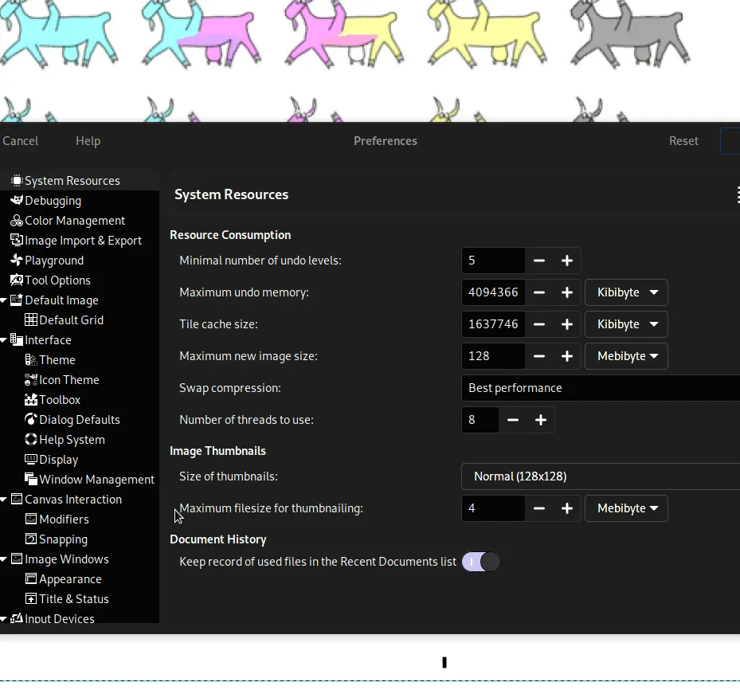Increase Number of threads with plus button
The height and width of the screenshot is (690, 740).
pos(541,420)
